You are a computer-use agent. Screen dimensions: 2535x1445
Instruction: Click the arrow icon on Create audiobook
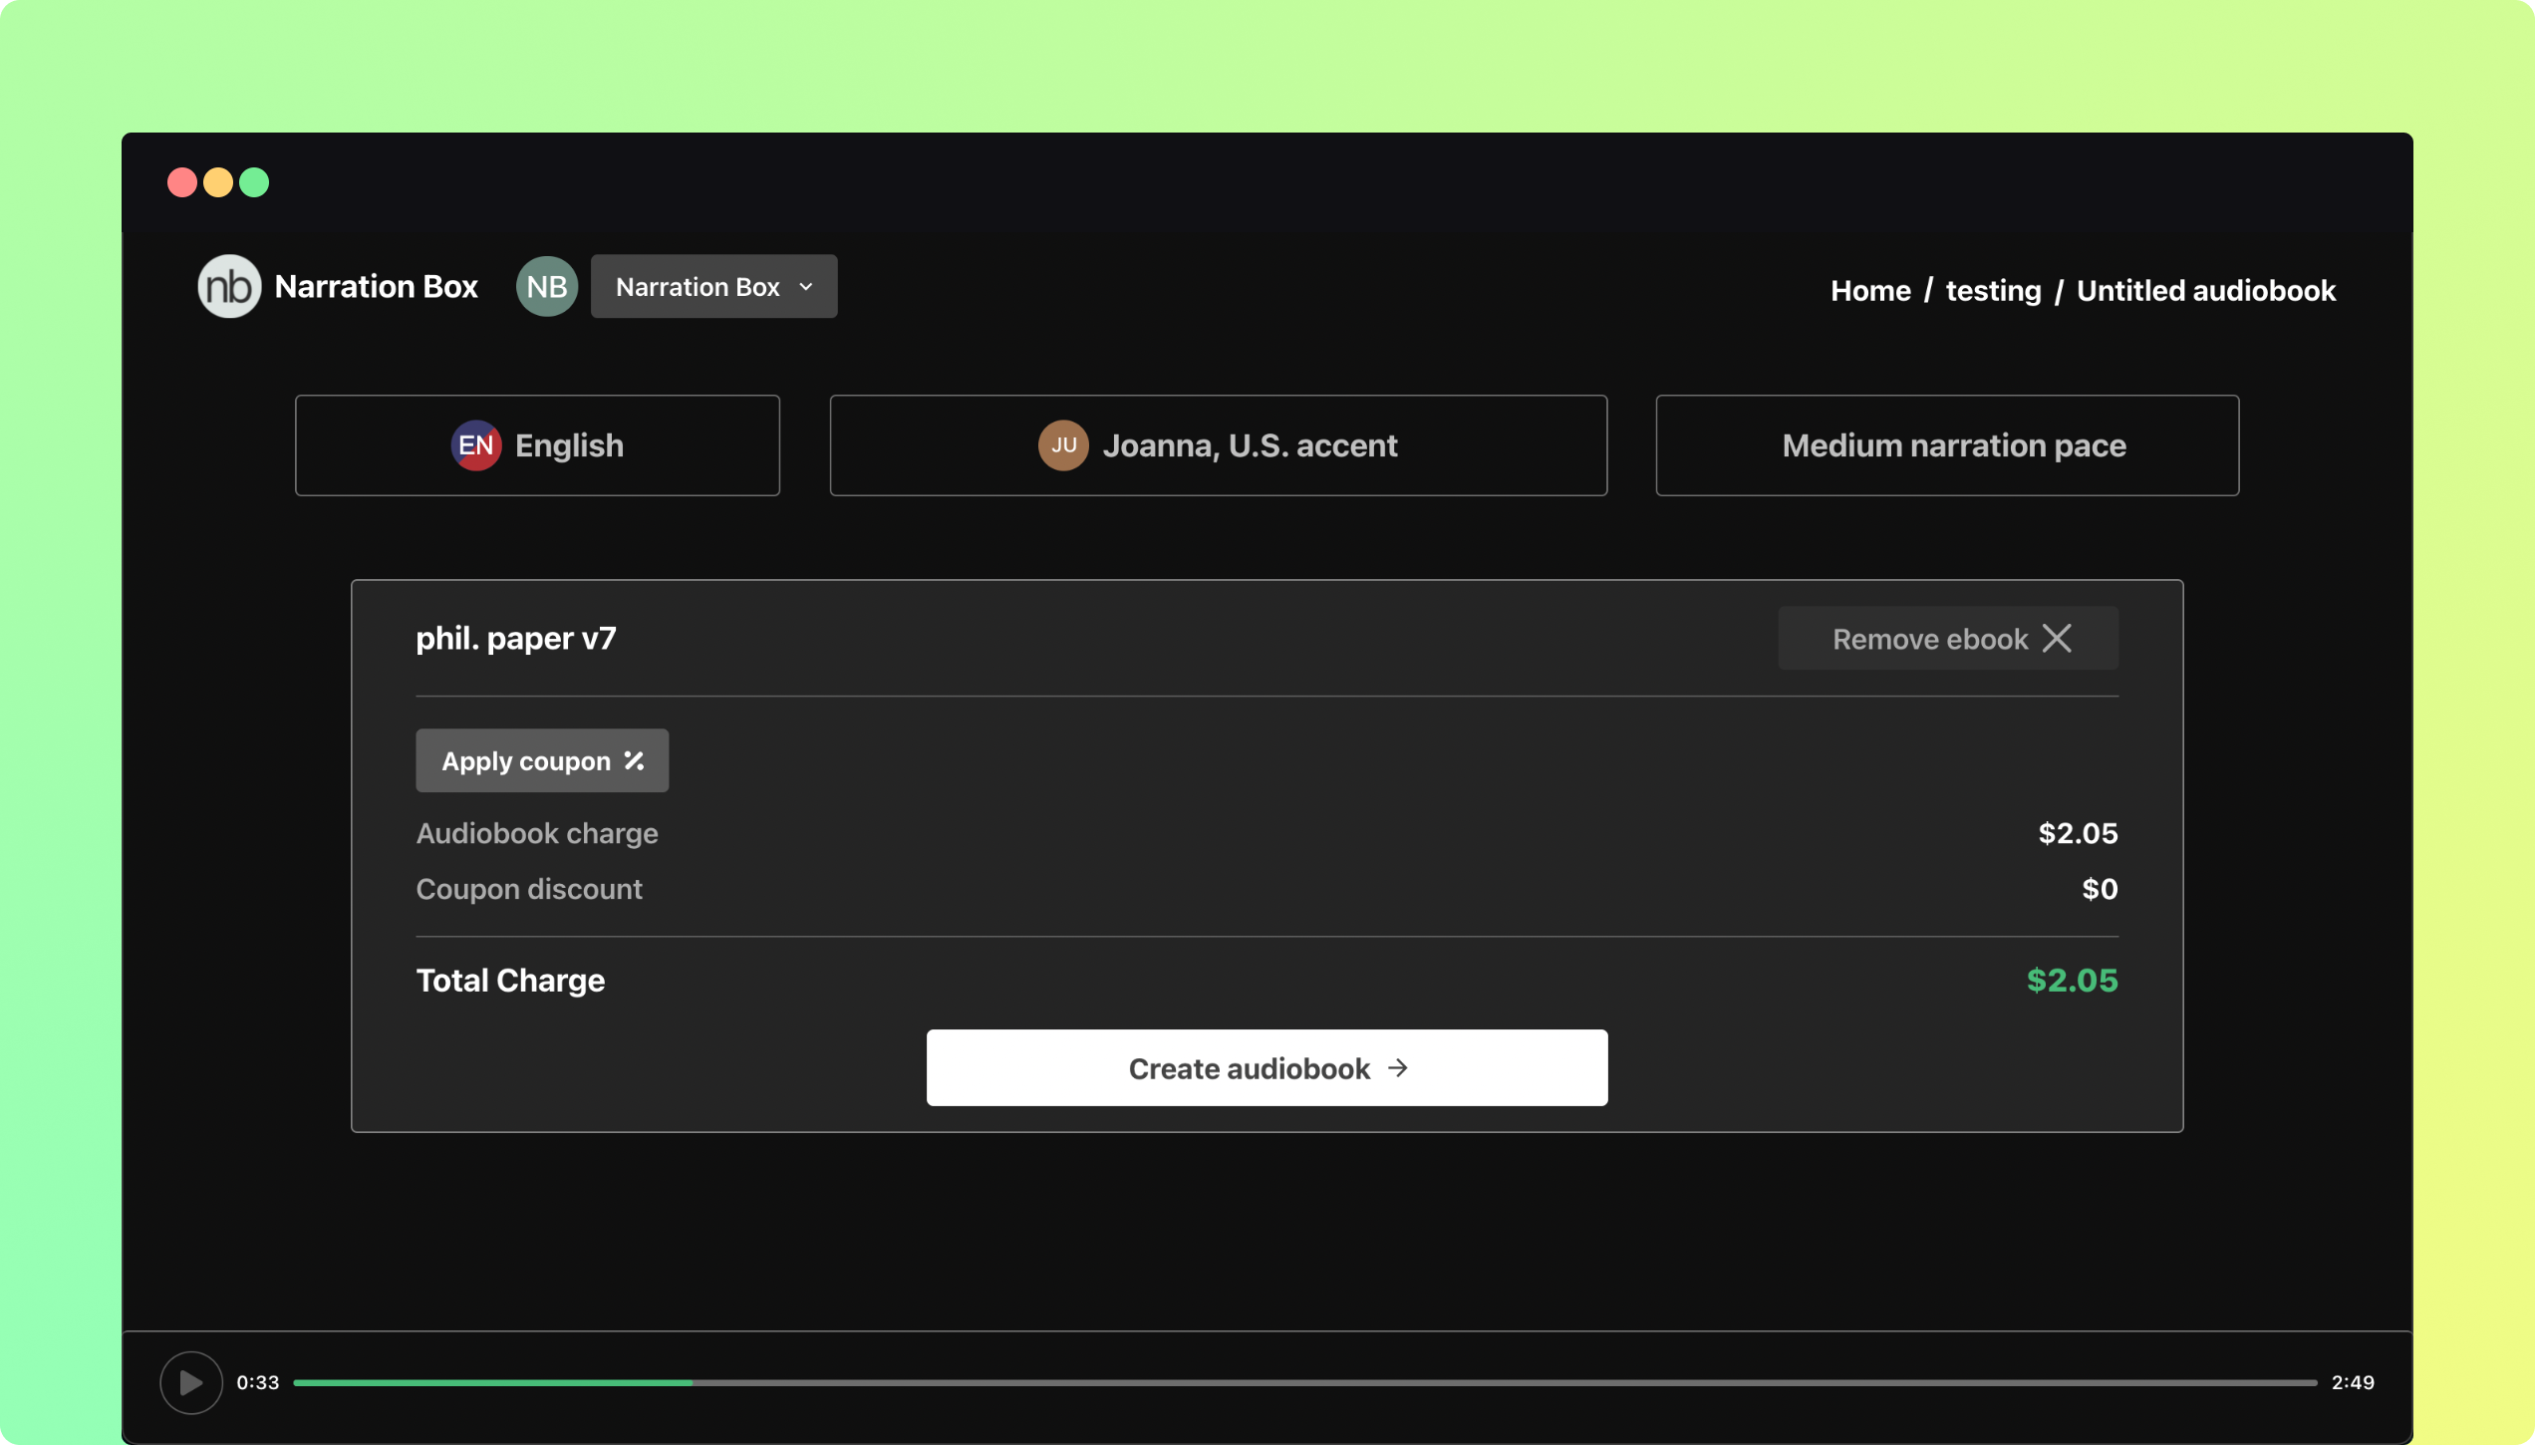[x=1399, y=1067]
